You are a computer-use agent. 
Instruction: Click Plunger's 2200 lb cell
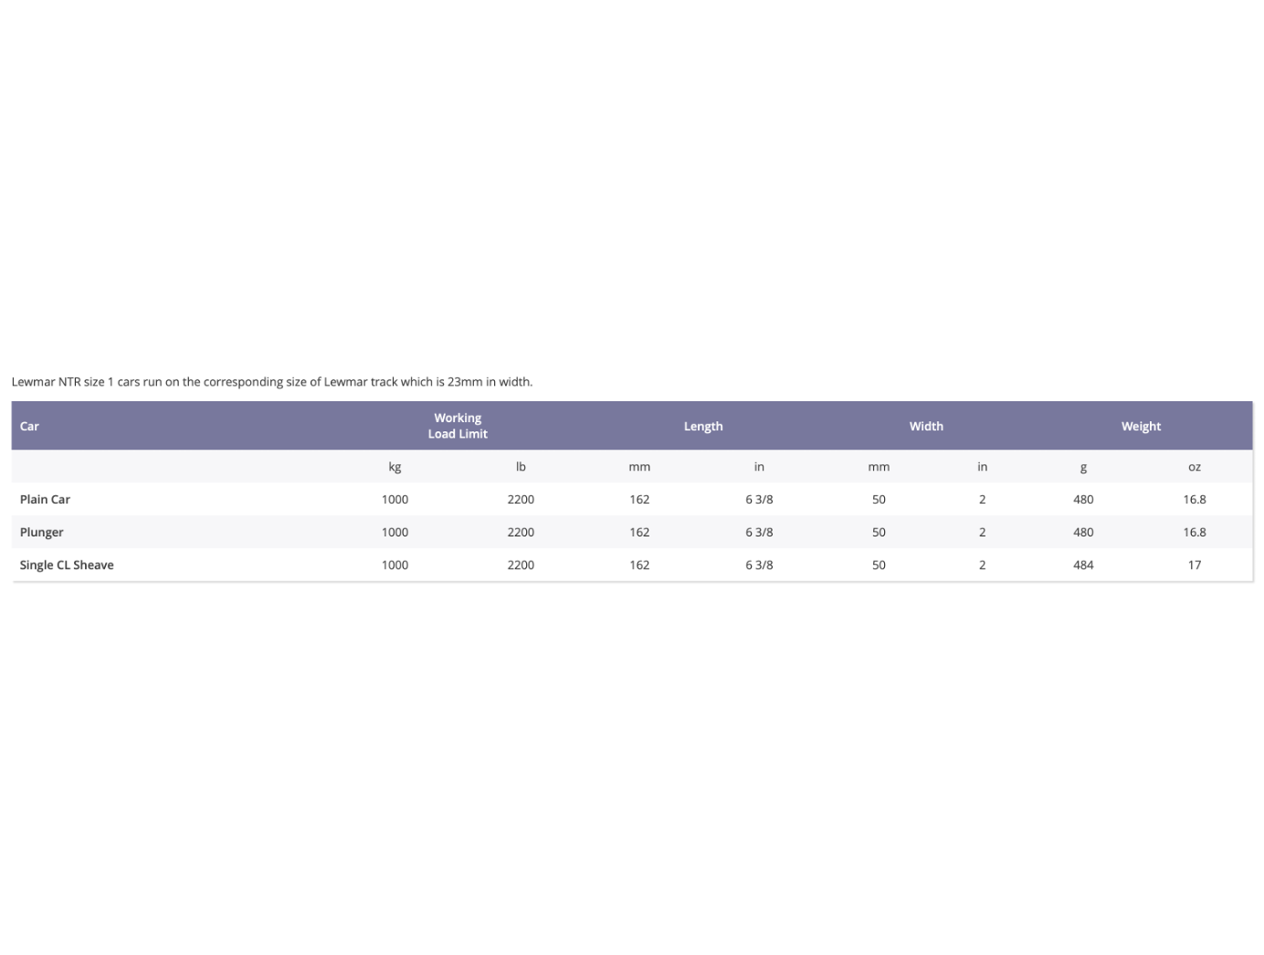(521, 532)
